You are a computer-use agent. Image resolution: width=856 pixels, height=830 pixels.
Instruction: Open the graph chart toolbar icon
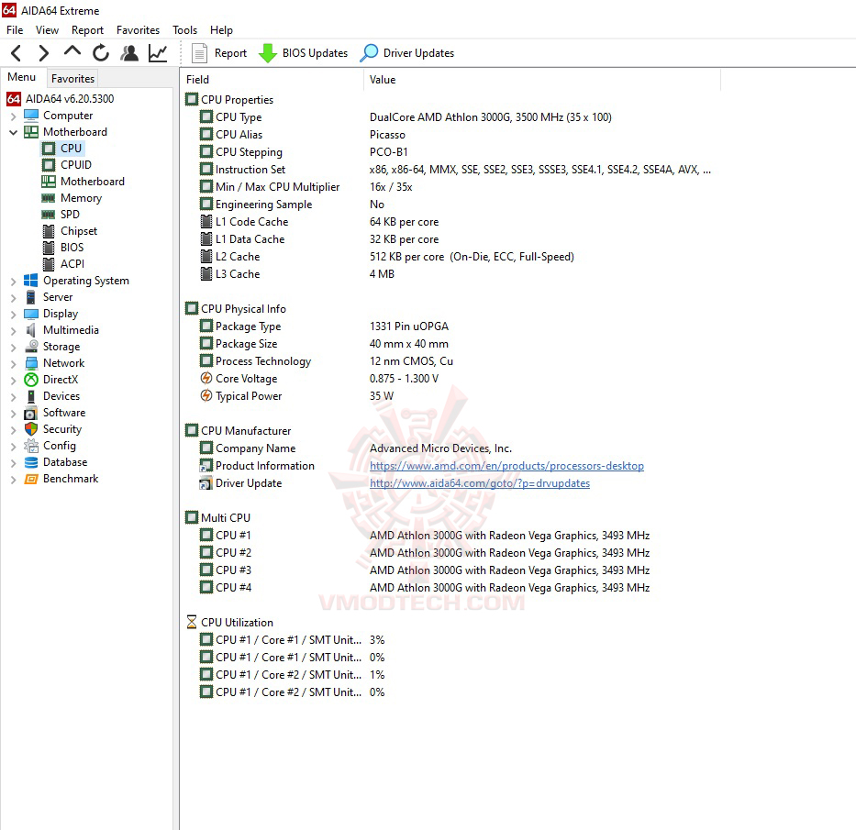(158, 53)
